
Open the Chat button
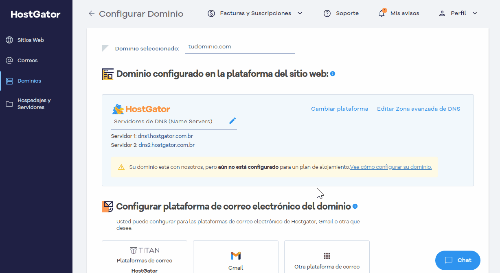[x=458, y=260]
